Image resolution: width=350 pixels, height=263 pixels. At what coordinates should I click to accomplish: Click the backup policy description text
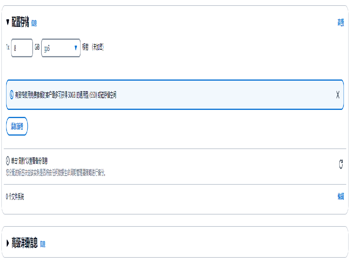pos(55,173)
